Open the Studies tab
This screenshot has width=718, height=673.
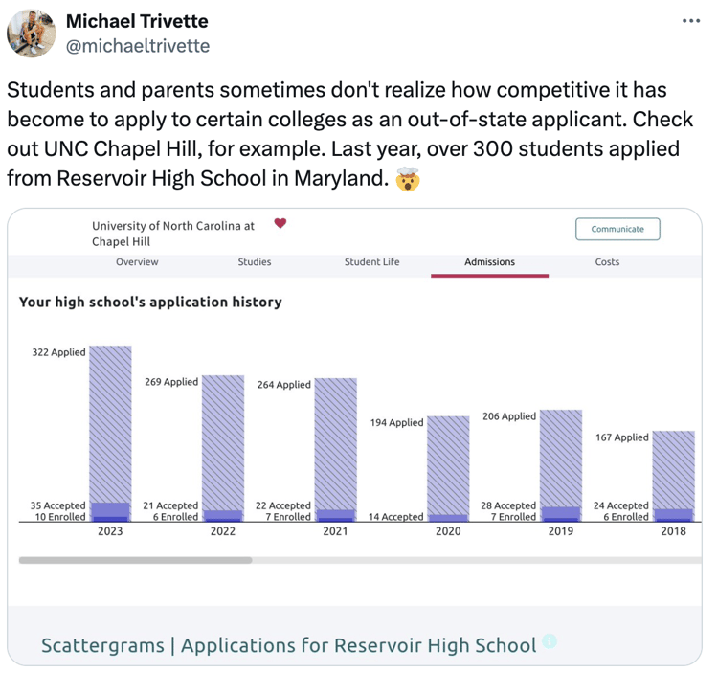[x=255, y=262]
